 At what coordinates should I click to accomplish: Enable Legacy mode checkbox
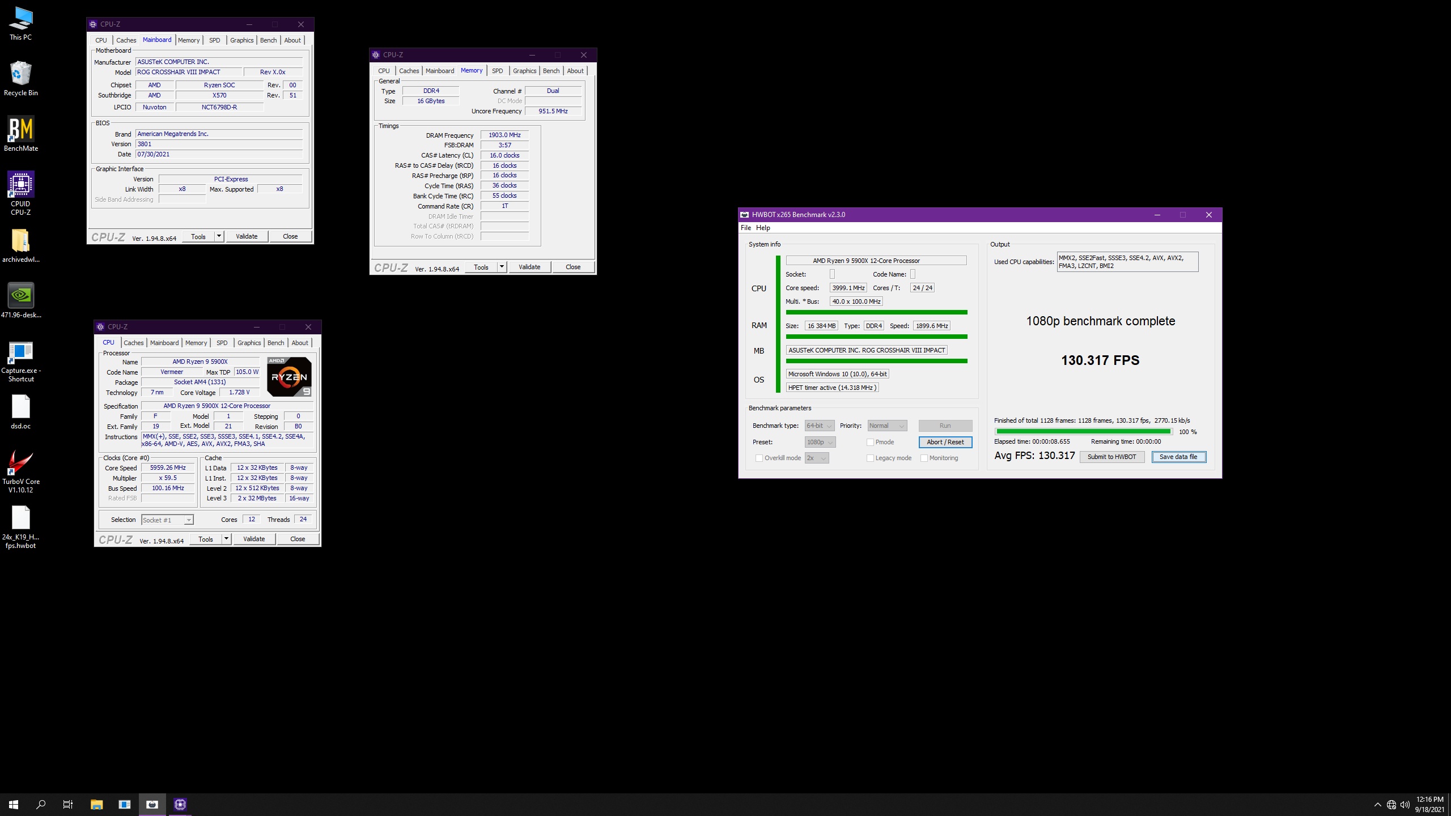click(x=870, y=458)
